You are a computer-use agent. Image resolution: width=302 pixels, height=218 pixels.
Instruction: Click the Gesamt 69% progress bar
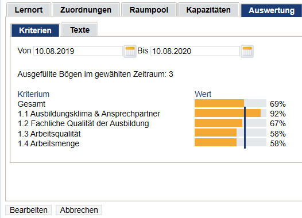(230, 103)
